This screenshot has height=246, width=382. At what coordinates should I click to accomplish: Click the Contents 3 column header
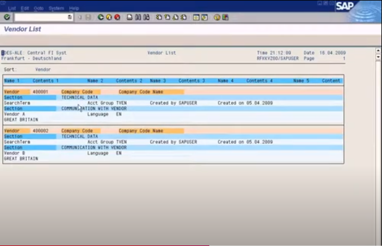coord(192,80)
